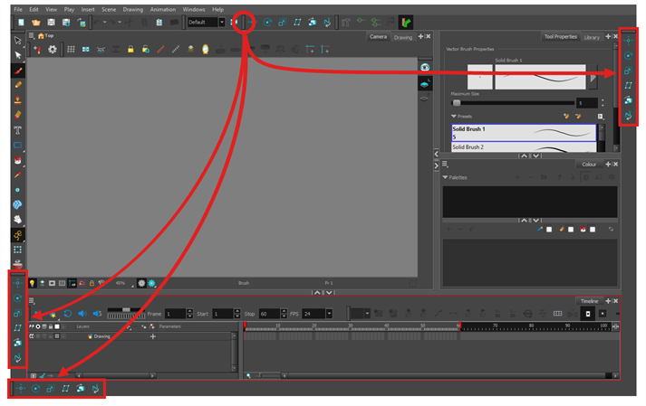Collapse the Presets section

click(x=454, y=116)
